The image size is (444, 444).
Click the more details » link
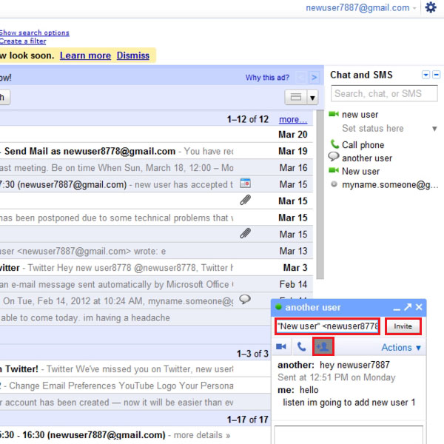pyautogui.click(x=202, y=435)
